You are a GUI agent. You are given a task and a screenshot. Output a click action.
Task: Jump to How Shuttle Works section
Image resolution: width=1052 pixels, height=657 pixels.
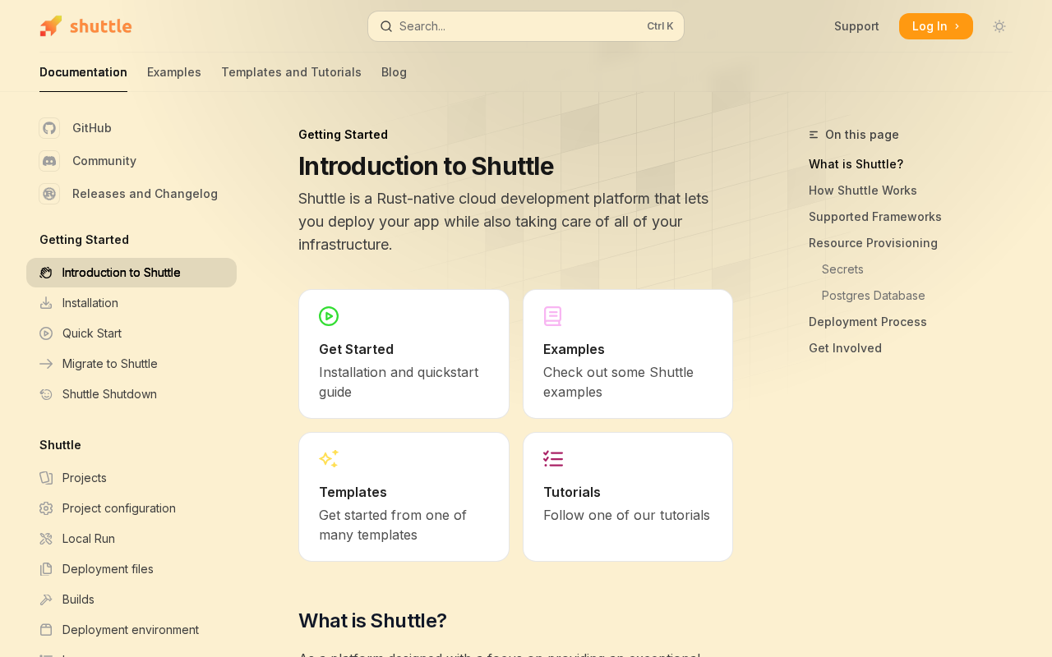[863, 191]
